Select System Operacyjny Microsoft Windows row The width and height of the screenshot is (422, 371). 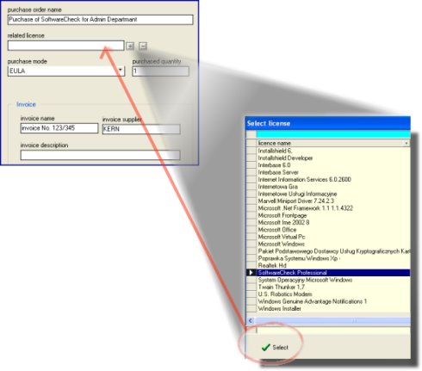point(333,280)
